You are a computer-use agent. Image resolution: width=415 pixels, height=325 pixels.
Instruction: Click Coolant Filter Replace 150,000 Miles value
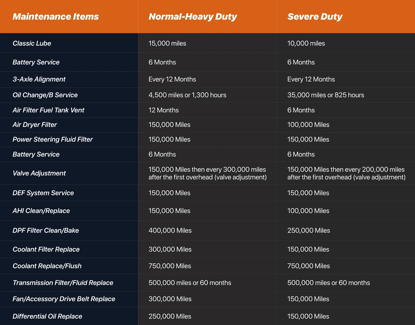tap(308, 249)
